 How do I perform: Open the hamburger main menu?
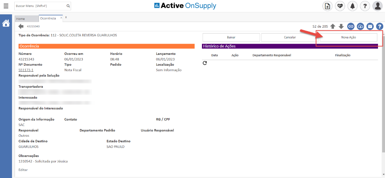[6, 6]
